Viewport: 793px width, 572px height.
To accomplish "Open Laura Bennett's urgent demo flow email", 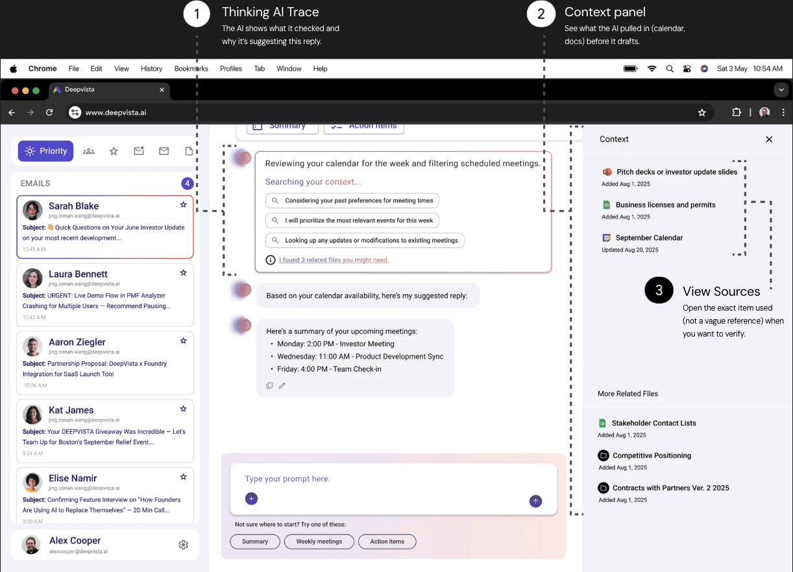I will point(105,295).
